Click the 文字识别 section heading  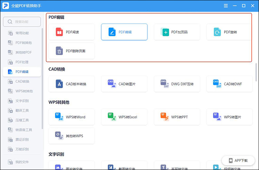(x=56, y=154)
